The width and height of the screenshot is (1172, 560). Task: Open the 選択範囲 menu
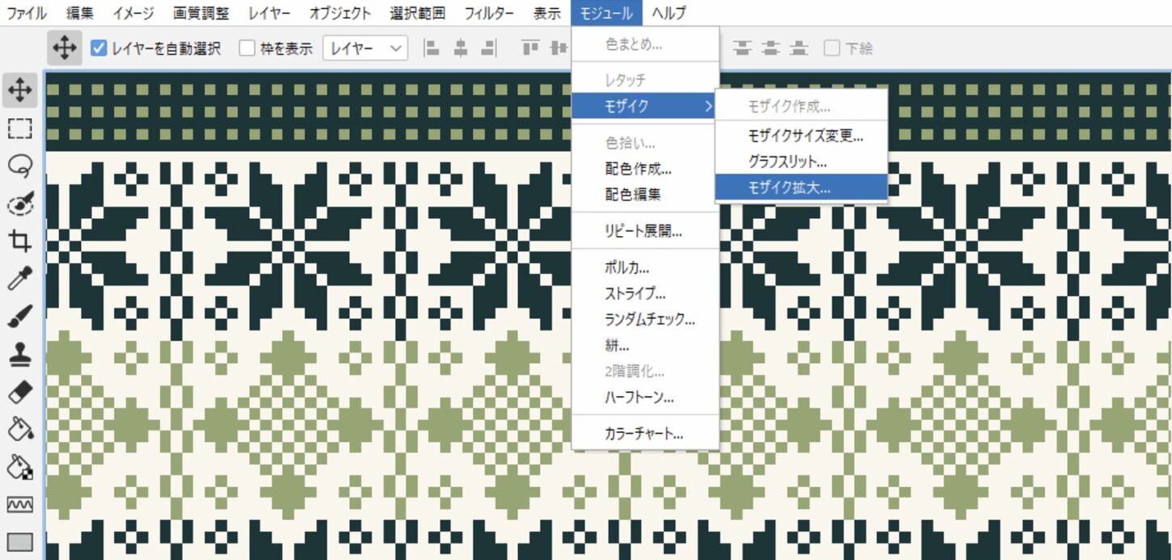(417, 13)
